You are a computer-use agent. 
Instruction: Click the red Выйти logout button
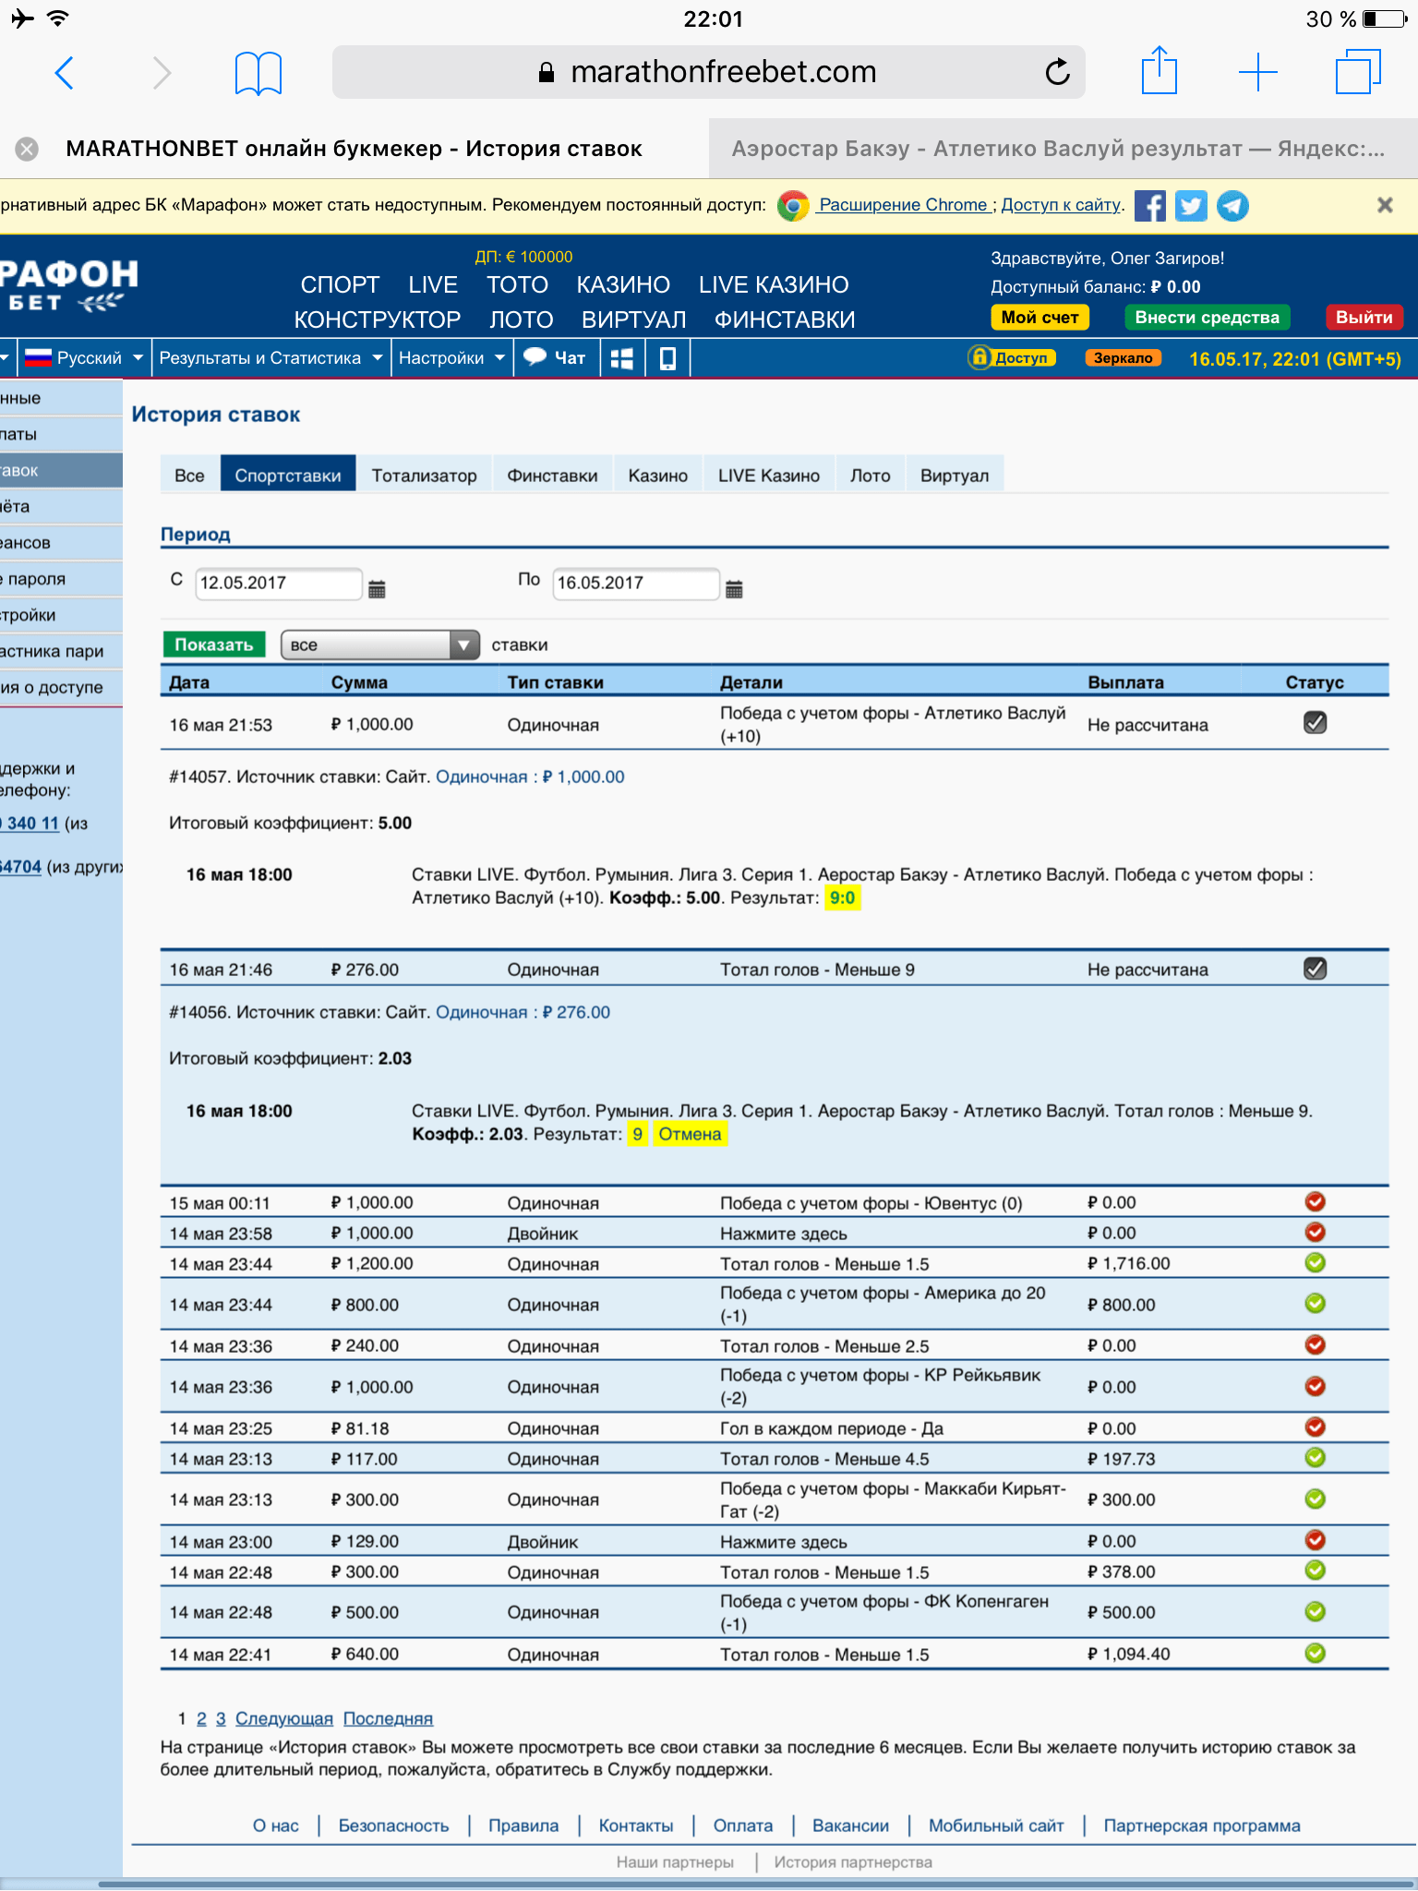(1364, 318)
